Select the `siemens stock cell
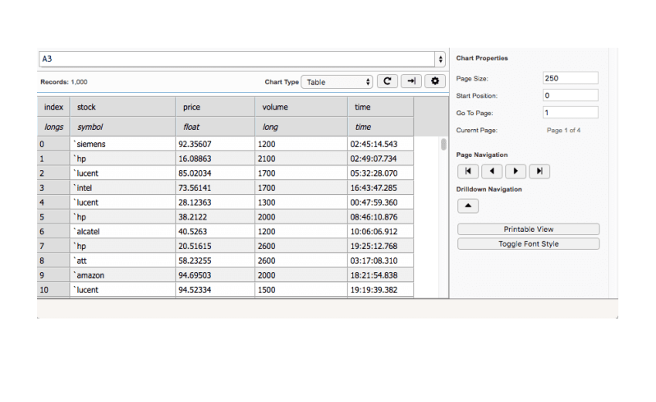656x402 pixels. click(x=122, y=144)
